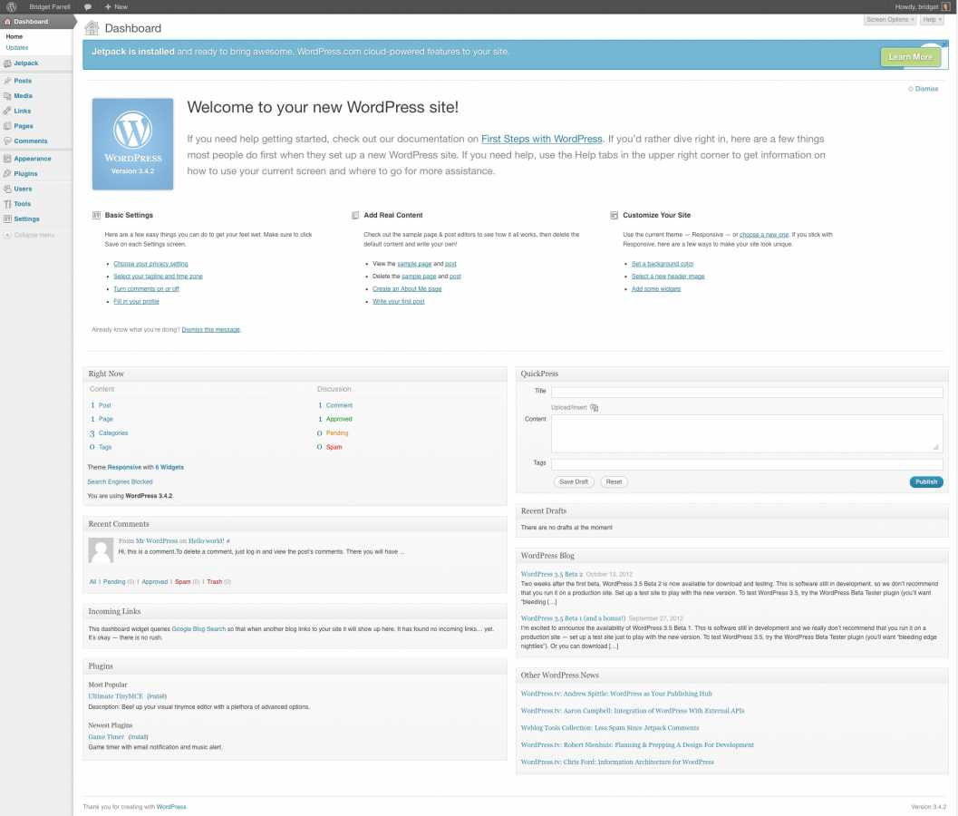Open the + New menu in admin bar
958x816 pixels.
pos(116,6)
